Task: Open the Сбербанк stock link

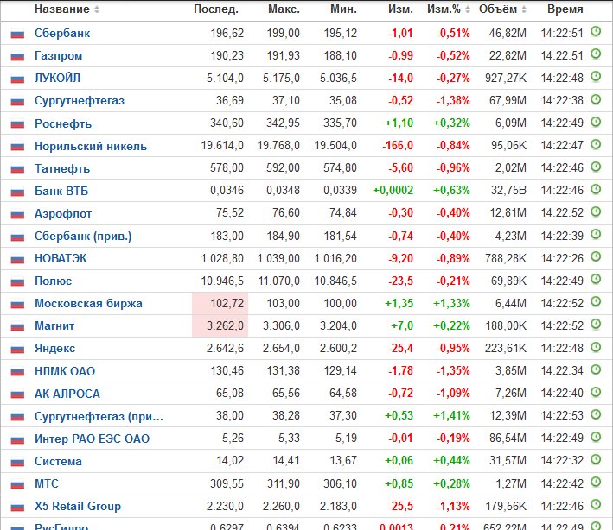Action: (x=62, y=33)
